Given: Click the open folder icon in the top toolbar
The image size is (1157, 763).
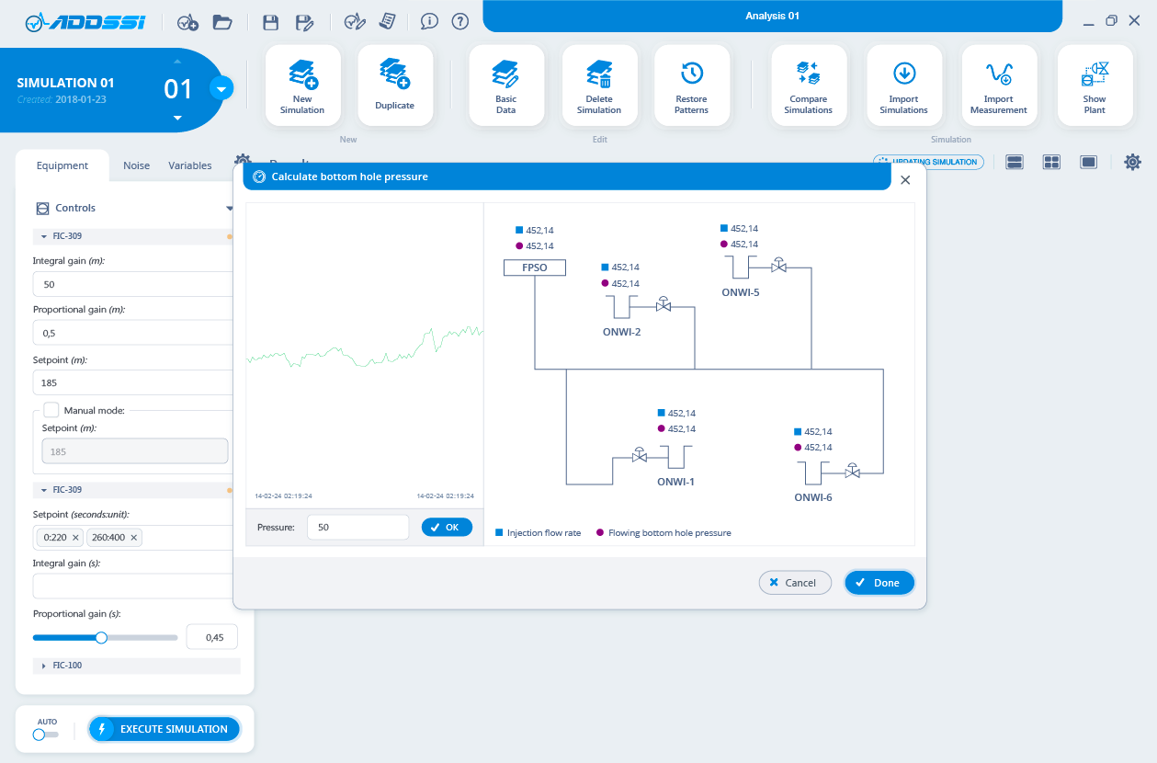Looking at the screenshot, I should [221, 21].
